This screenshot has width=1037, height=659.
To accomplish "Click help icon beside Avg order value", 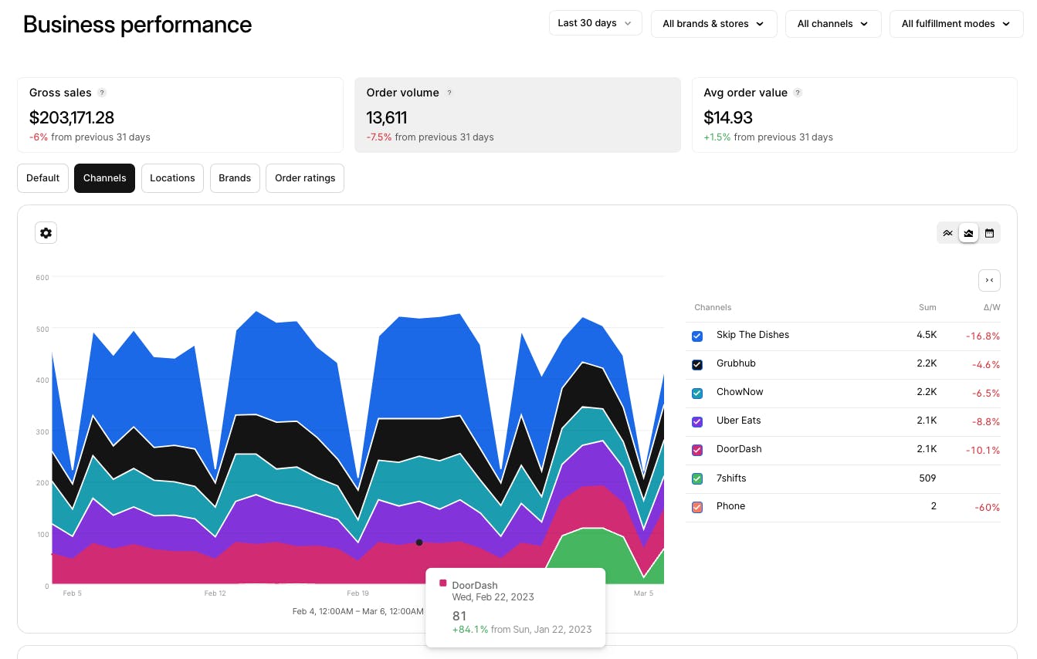I will (798, 93).
